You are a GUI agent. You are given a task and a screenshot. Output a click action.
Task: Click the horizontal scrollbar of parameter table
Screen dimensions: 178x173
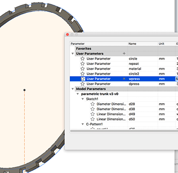click(x=124, y=131)
